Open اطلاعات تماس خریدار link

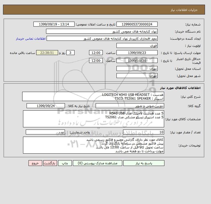tap(31, 39)
